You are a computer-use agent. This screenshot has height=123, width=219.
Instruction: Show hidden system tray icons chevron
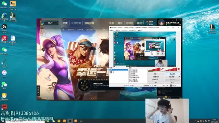coord(195,121)
